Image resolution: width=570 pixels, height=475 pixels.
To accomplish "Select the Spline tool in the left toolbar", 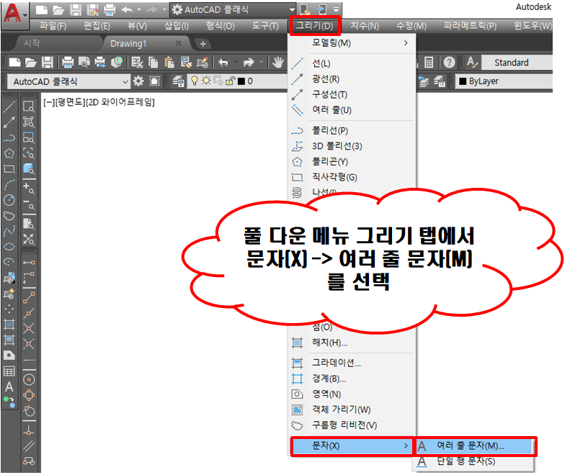I will pyautogui.click(x=9, y=231).
